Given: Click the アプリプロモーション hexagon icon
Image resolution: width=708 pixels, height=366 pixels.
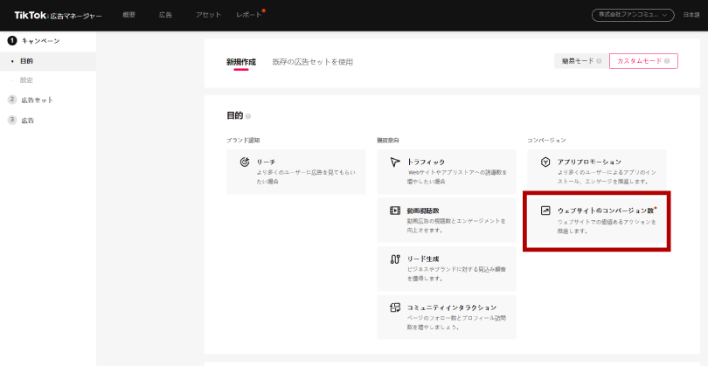Looking at the screenshot, I should (x=545, y=162).
